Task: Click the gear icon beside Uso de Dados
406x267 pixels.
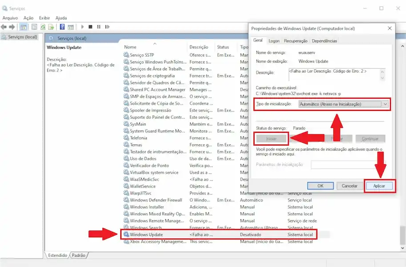Action: [126, 158]
